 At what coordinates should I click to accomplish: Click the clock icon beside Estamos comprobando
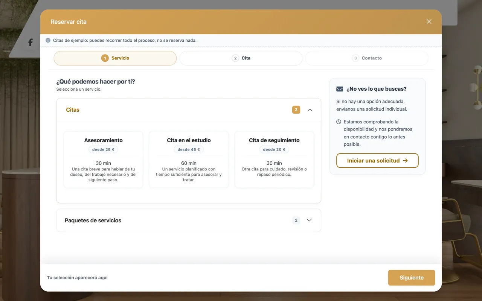coord(339,122)
